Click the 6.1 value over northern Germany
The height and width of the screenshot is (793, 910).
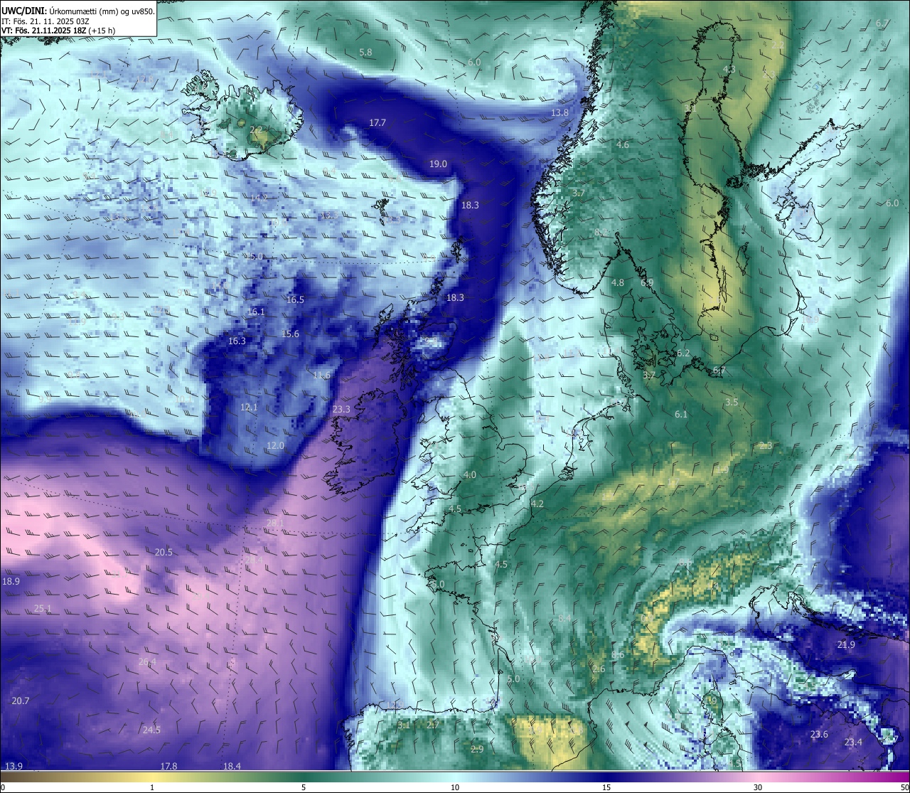[681, 415]
